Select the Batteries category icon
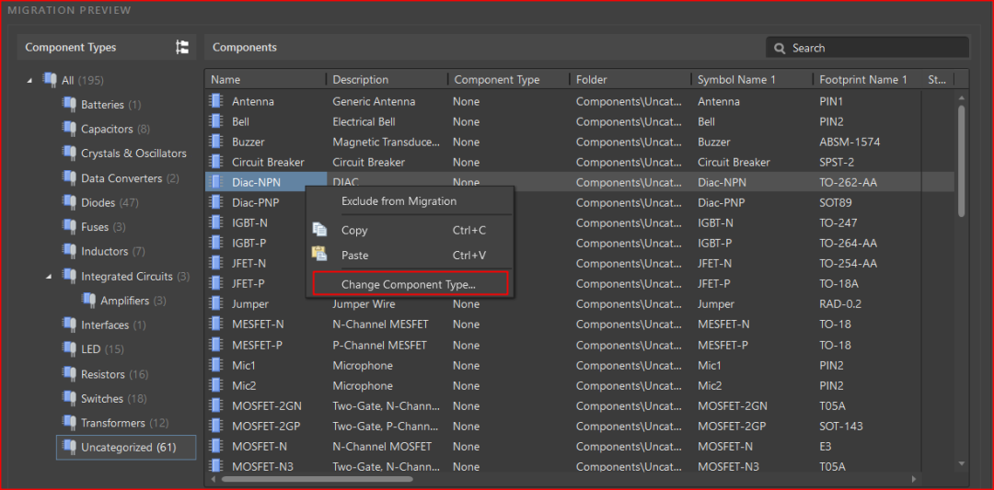The width and height of the screenshot is (994, 490). coord(68,104)
